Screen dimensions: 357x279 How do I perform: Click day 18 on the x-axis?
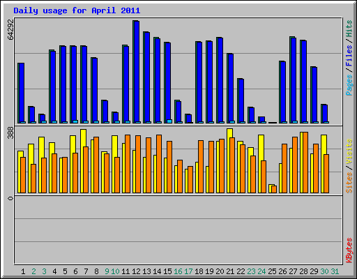[199, 271]
